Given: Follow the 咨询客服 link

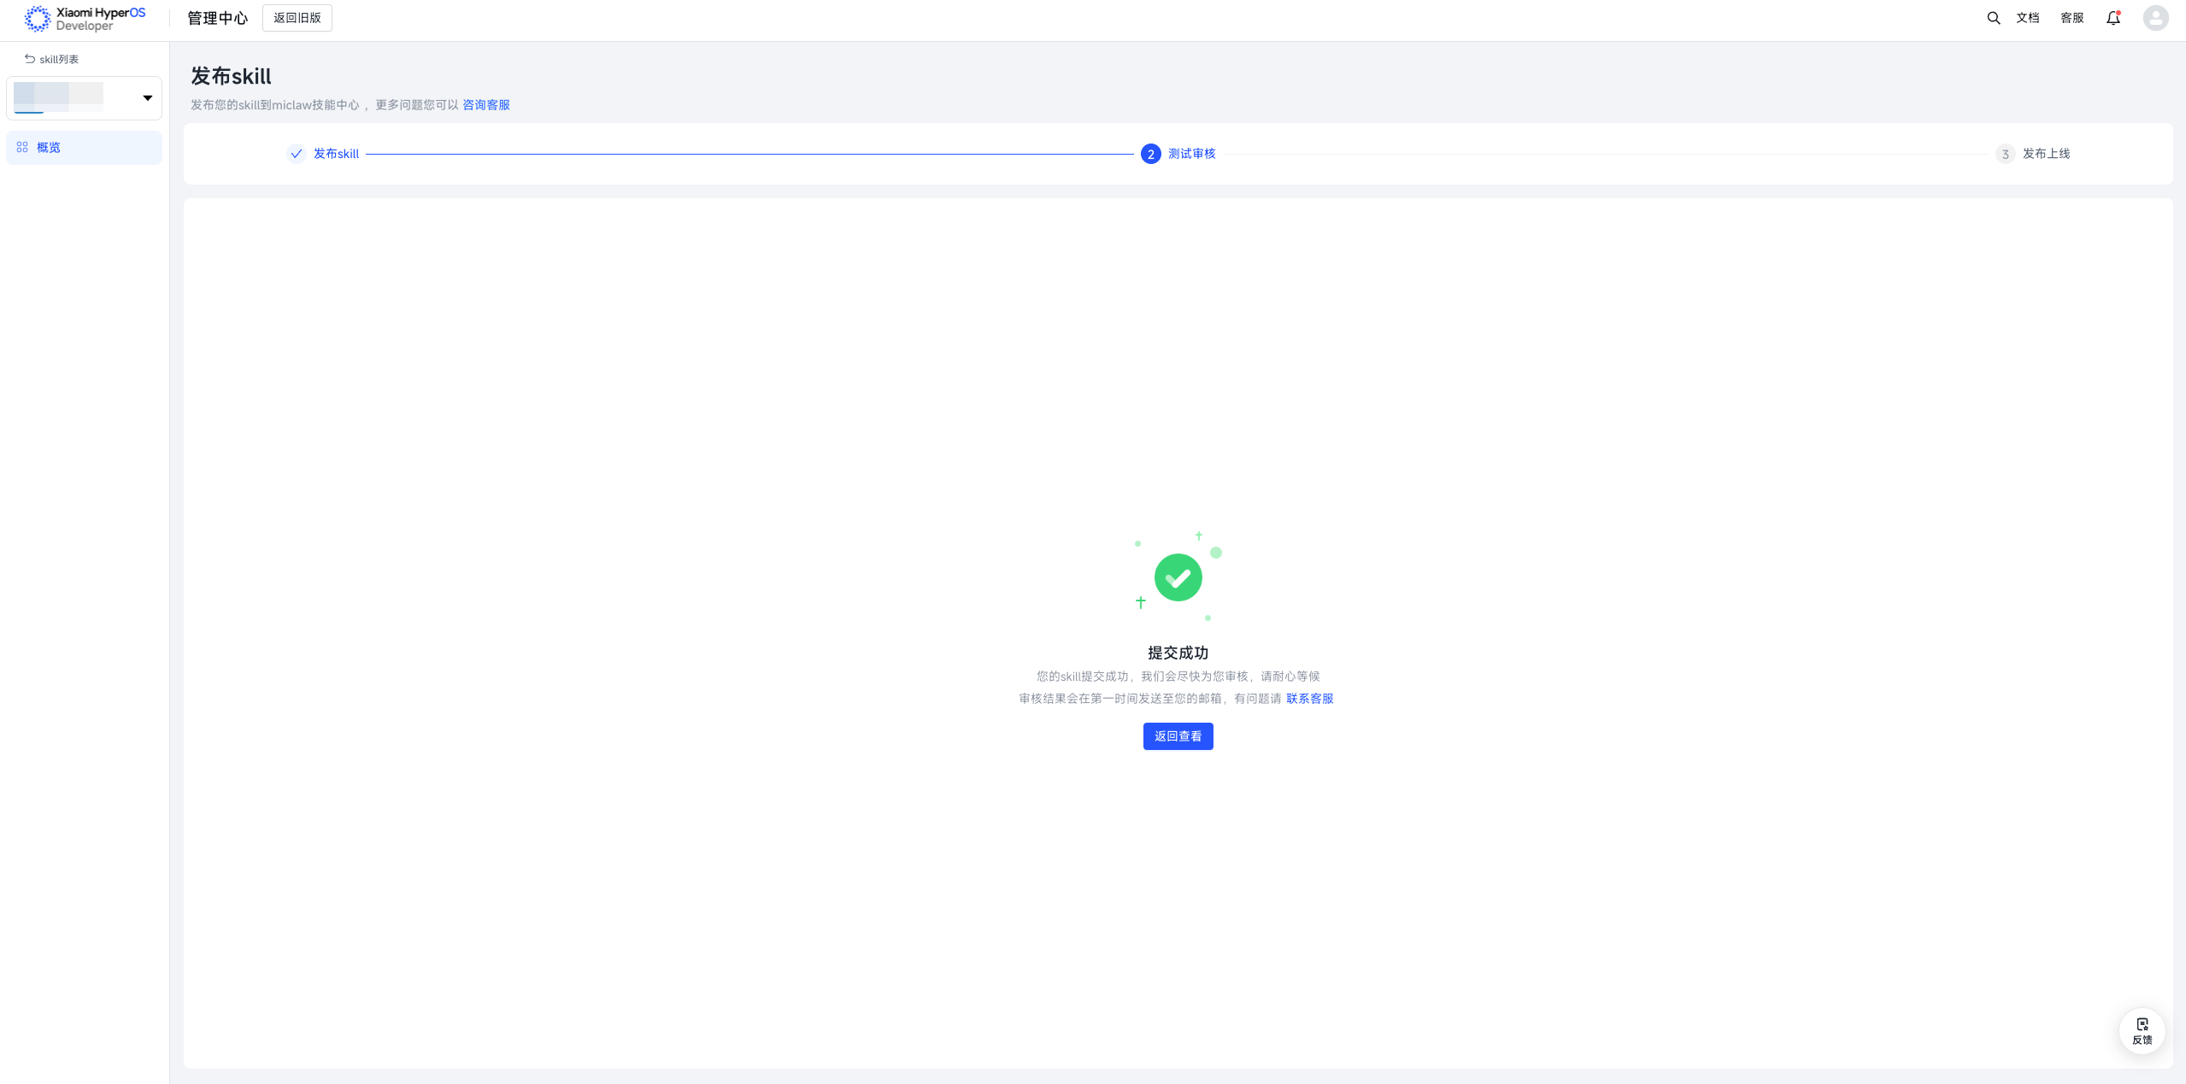Looking at the screenshot, I should [x=485, y=105].
